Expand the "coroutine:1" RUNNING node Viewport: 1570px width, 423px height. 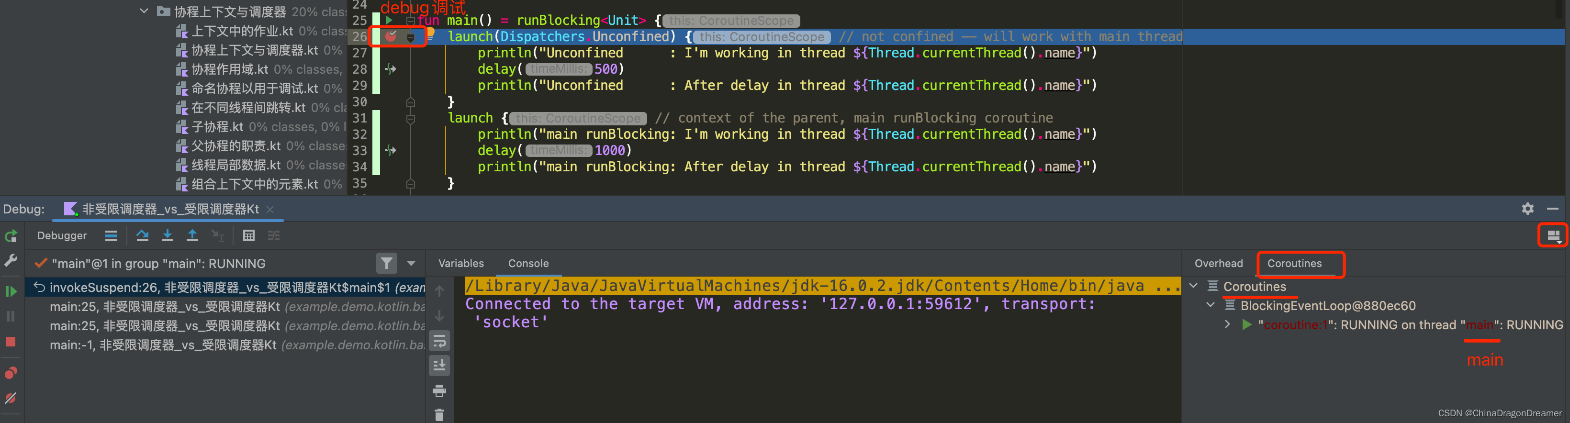pyautogui.click(x=1227, y=324)
